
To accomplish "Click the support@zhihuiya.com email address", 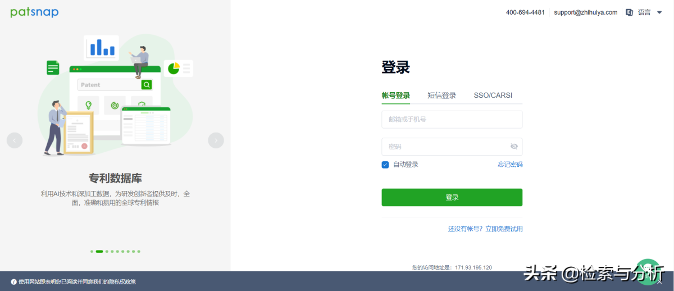I will (586, 12).
